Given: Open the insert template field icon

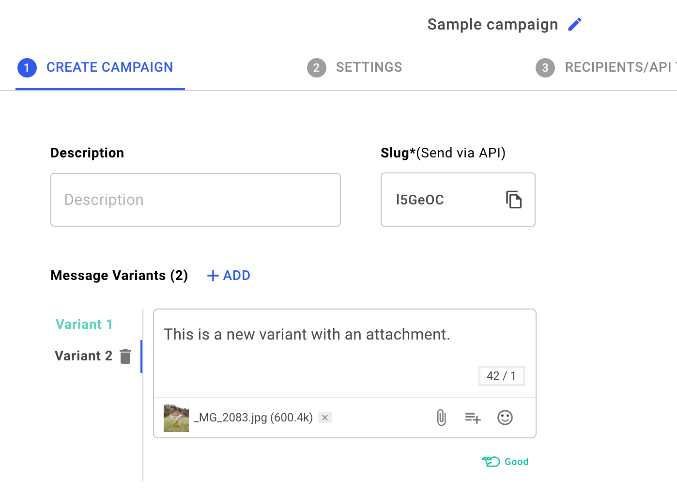Looking at the screenshot, I should coord(473,418).
